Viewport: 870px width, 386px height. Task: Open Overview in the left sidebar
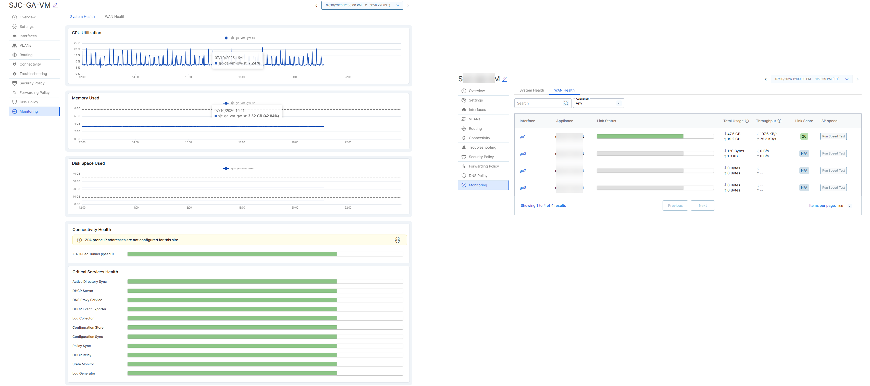click(34, 17)
